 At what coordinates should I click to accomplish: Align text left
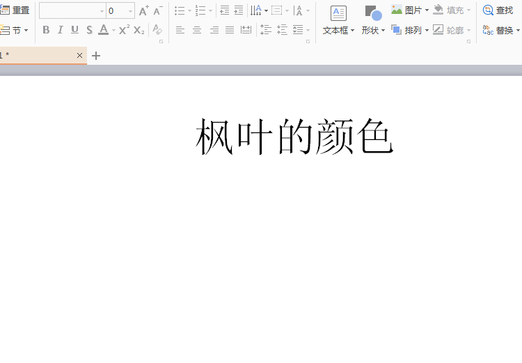[180, 31]
